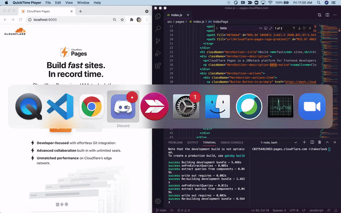Click the pages breadcrumb folder
341x213 pixels.
[x=179, y=22]
